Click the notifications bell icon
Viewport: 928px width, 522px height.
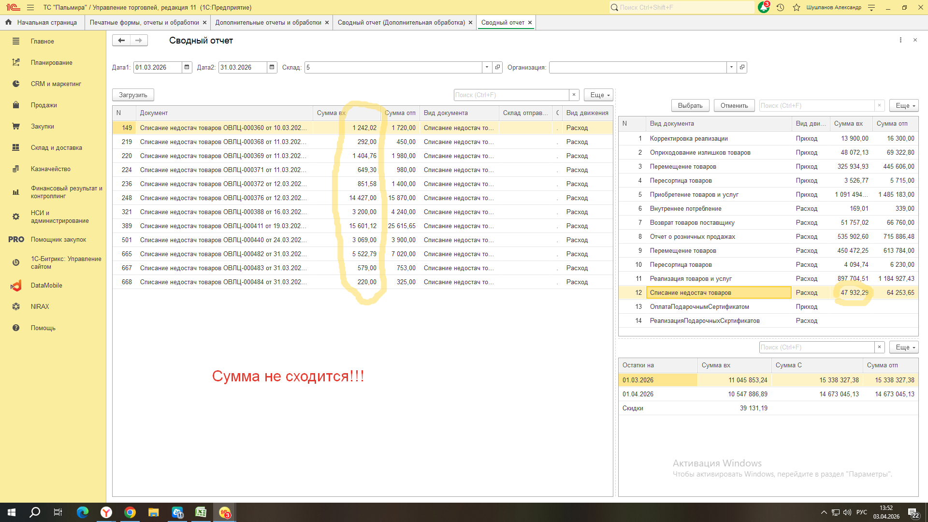coord(763,8)
